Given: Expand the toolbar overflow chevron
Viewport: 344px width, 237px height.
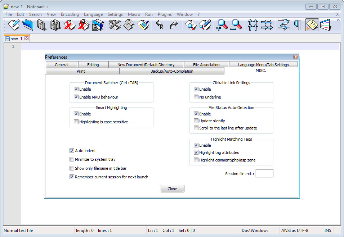Looking at the screenshot, I should (x=338, y=21).
